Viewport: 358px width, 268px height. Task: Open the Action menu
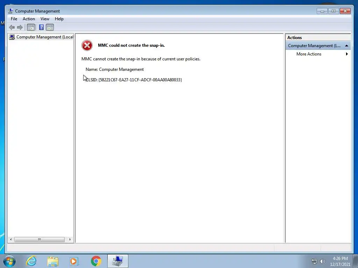[x=29, y=19]
